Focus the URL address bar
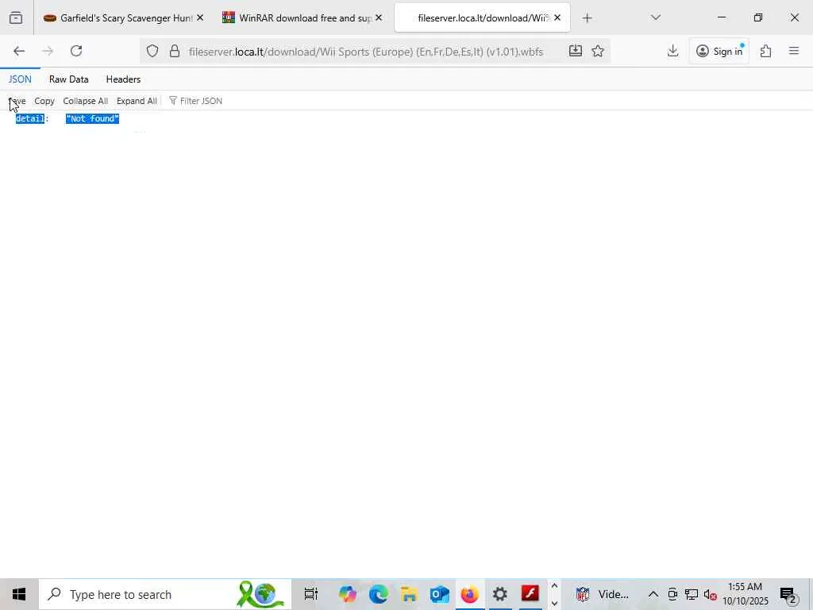Screen dimensions: 813x610 365,52
